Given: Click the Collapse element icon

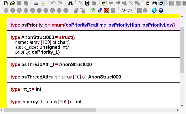Looking at the screenshot, I should pos(76,11).
